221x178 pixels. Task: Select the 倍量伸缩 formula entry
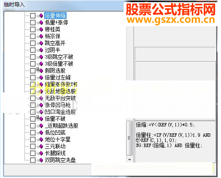(x=55, y=15)
